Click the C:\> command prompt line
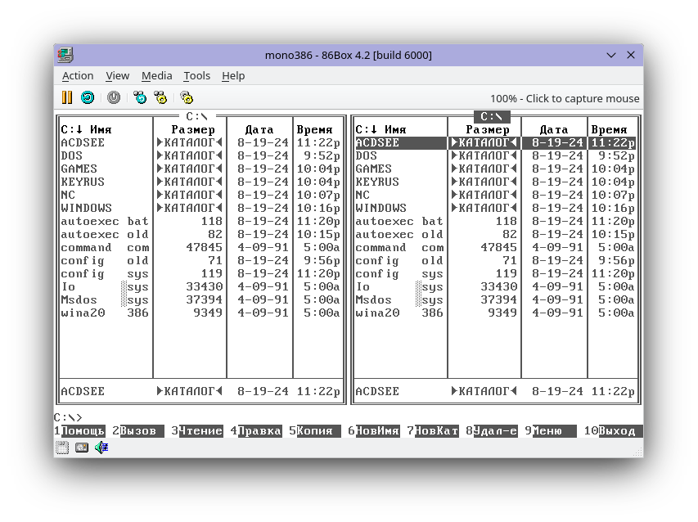 click(x=68, y=417)
